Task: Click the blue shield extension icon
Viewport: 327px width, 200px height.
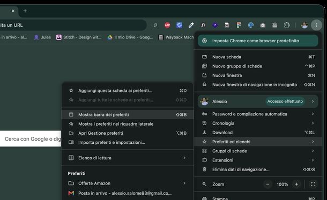Action: pos(179,25)
